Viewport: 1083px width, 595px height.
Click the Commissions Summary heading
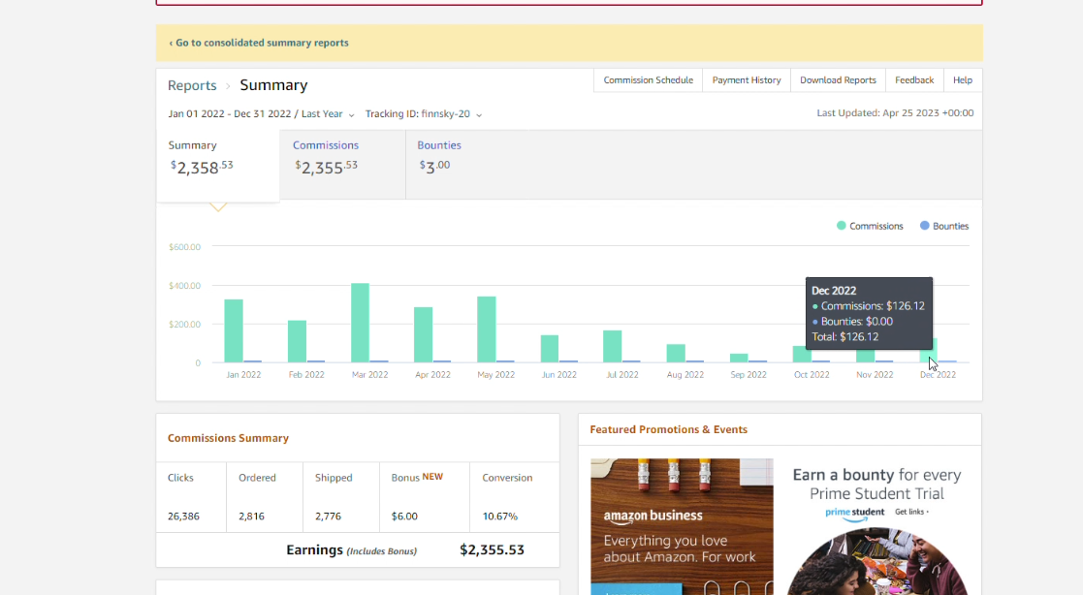pyautogui.click(x=228, y=438)
